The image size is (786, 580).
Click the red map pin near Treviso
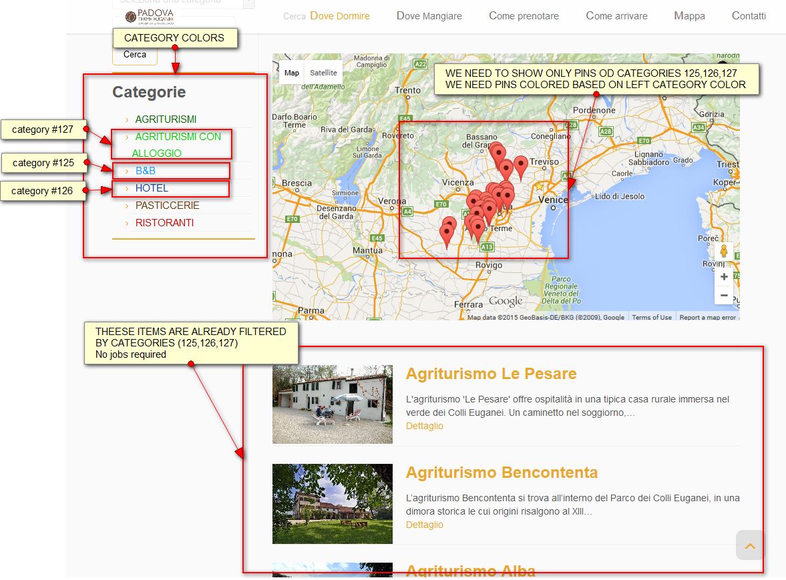click(x=521, y=166)
